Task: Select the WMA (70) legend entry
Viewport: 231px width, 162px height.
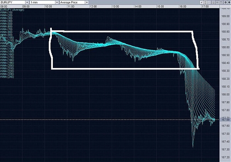Action: (x=6, y=29)
